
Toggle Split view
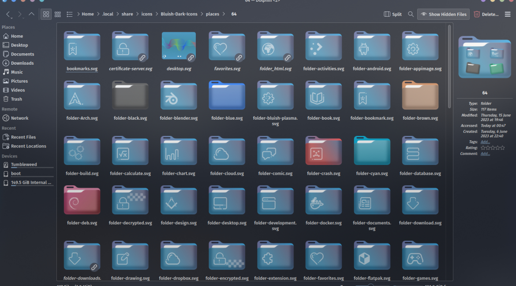393,14
